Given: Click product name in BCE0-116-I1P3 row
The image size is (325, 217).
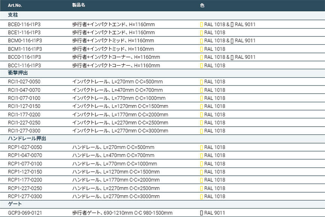Looking at the screenshot, I should [113, 24].
